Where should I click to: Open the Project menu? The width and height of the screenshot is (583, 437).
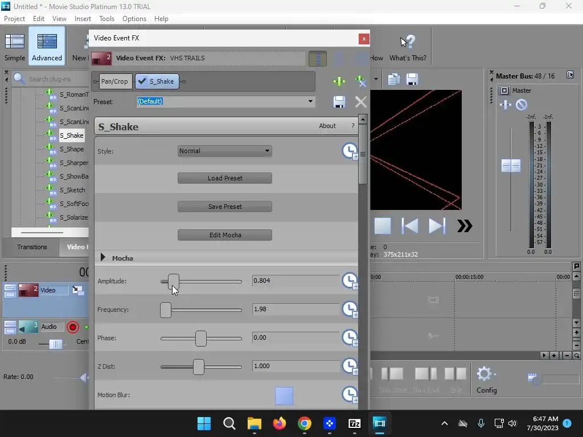[14, 19]
